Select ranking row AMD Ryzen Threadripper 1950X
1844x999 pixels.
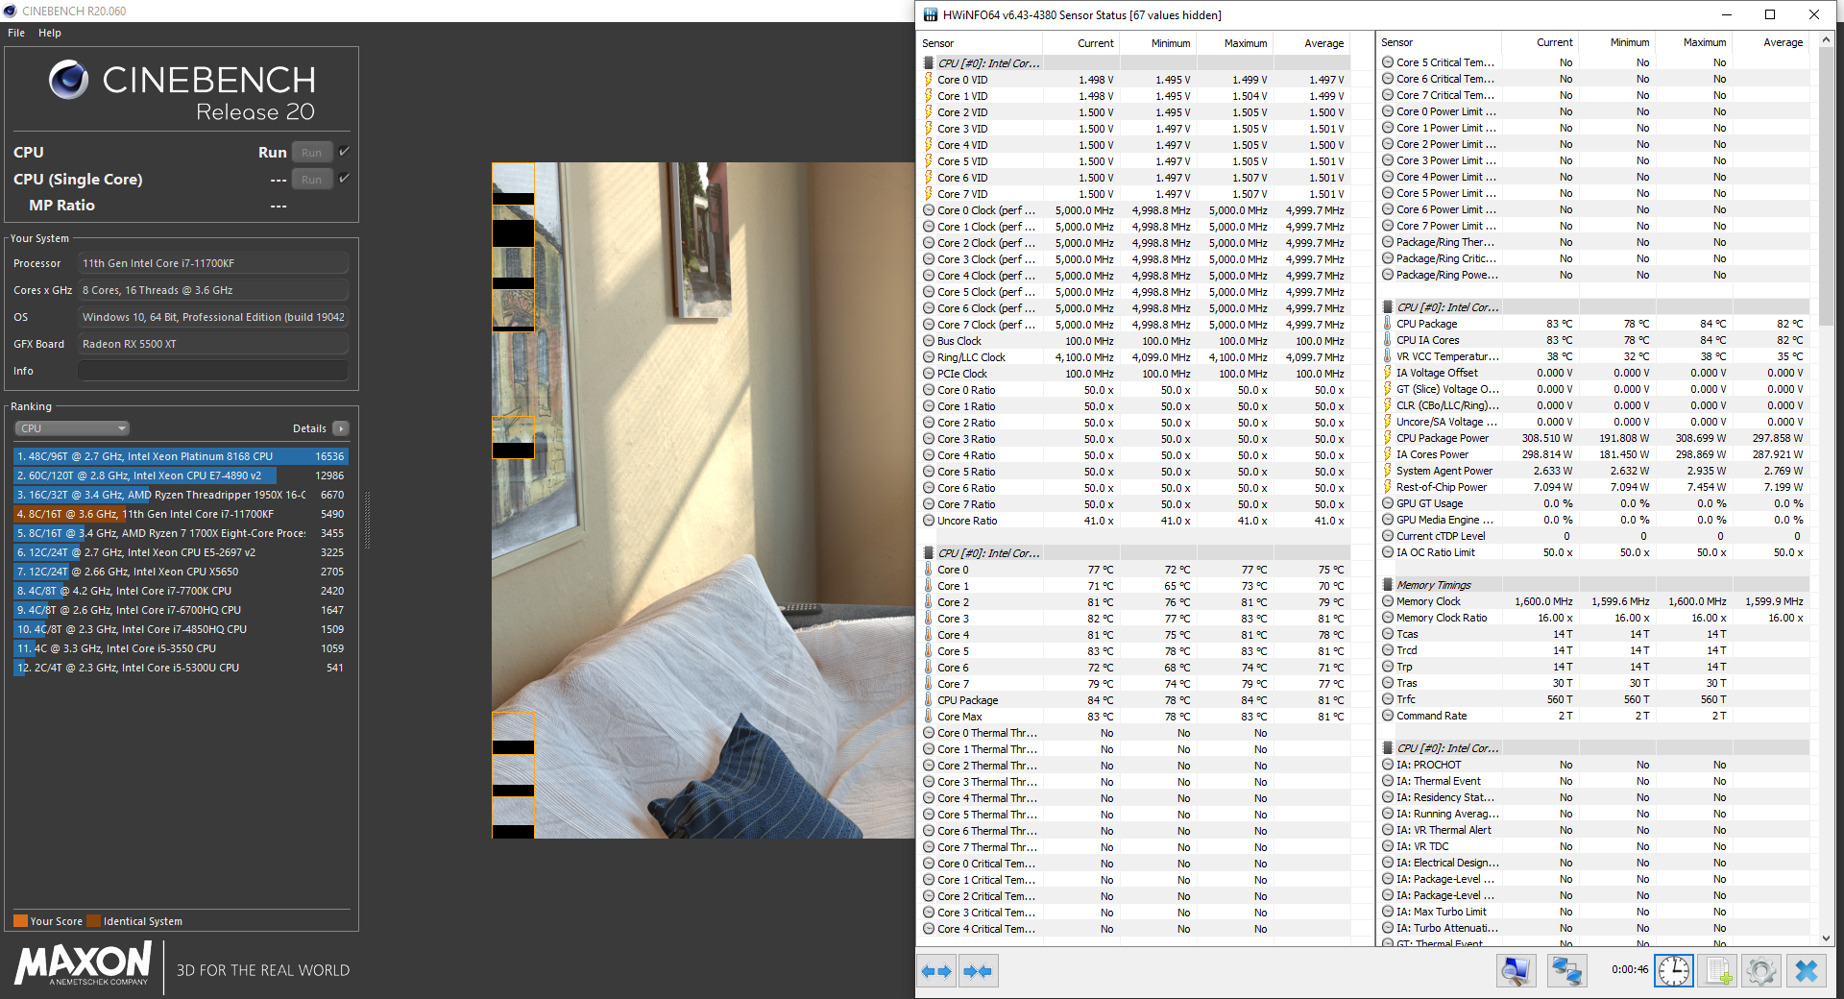click(181, 495)
